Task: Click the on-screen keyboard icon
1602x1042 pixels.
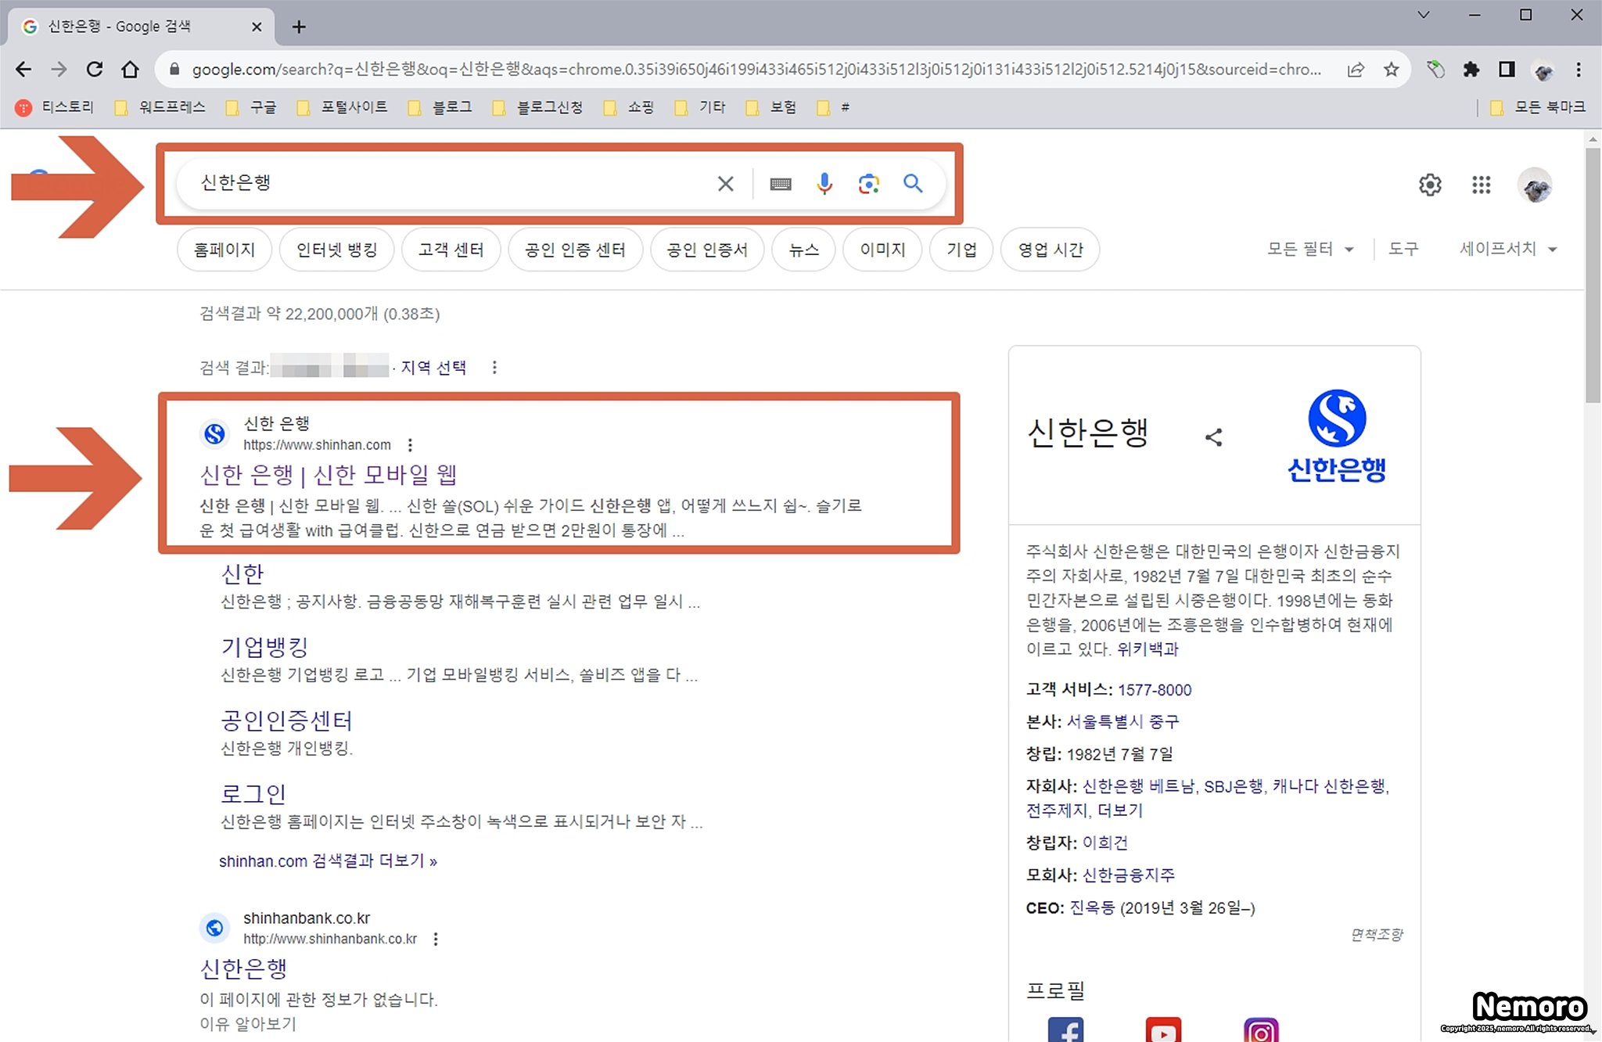Action: (780, 184)
